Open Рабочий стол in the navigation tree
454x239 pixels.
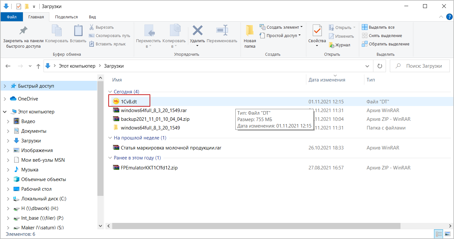pyautogui.click(x=36, y=189)
